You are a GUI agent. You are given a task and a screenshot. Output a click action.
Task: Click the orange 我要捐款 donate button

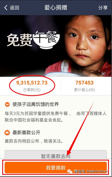coord(56,167)
